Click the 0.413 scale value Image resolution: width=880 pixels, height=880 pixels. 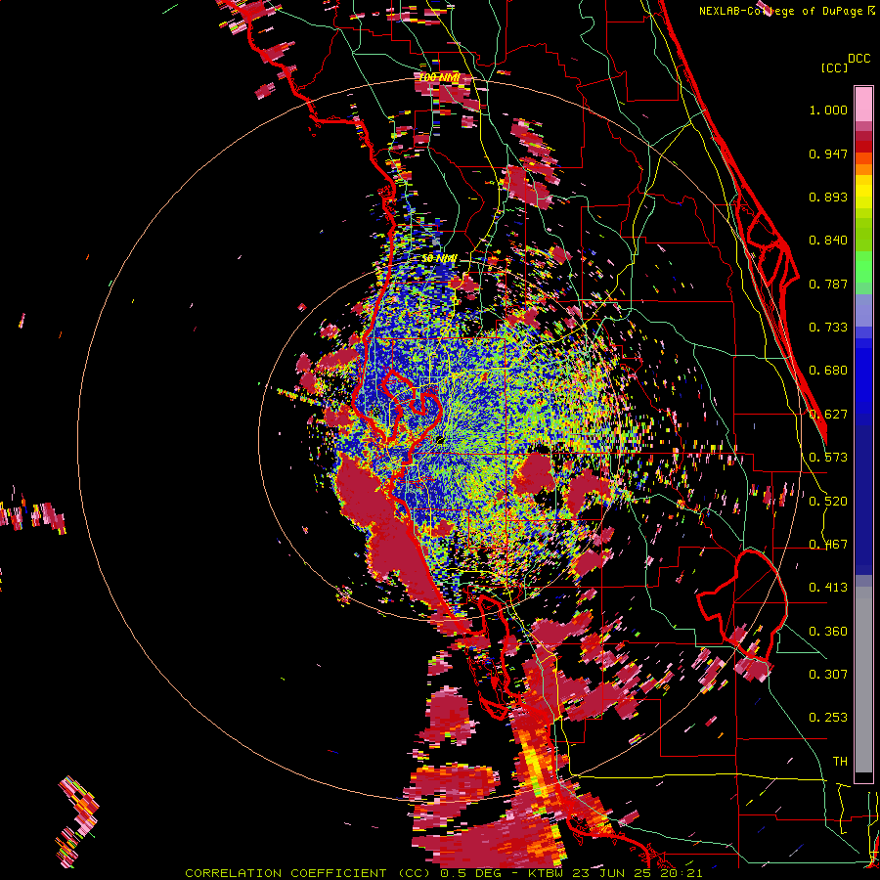(828, 588)
